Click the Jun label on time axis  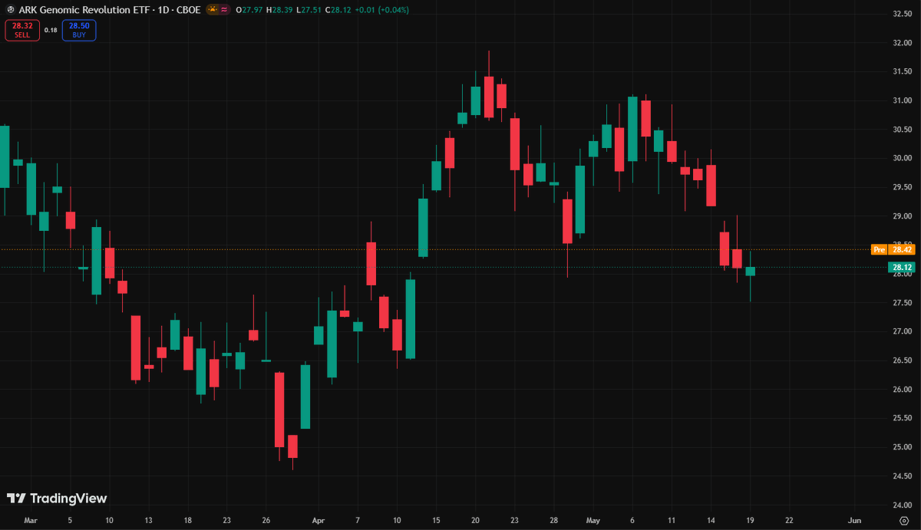pyautogui.click(x=854, y=519)
